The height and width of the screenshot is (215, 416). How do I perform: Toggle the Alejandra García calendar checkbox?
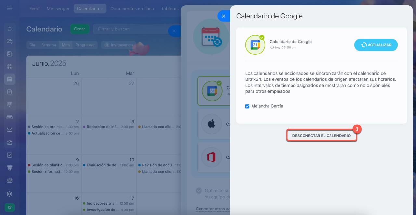pyautogui.click(x=247, y=106)
